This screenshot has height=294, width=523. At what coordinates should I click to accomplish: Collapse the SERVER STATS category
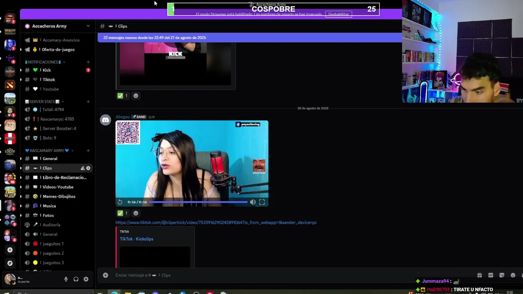click(44, 102)
